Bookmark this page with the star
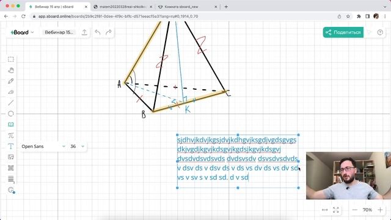This screenshot has width=391, height=220. tap(348, 16)
